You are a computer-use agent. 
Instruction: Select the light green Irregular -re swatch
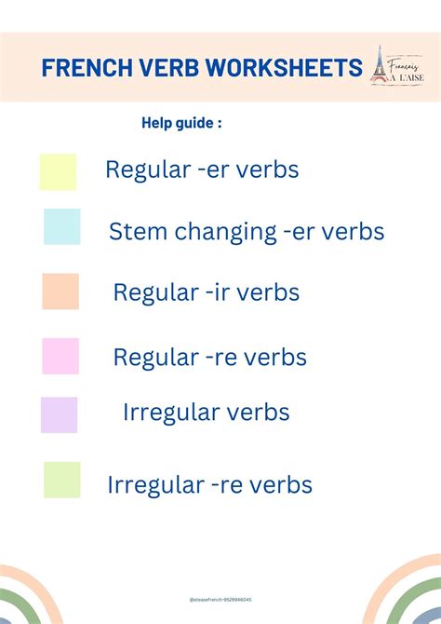click(x=61, y=480)
